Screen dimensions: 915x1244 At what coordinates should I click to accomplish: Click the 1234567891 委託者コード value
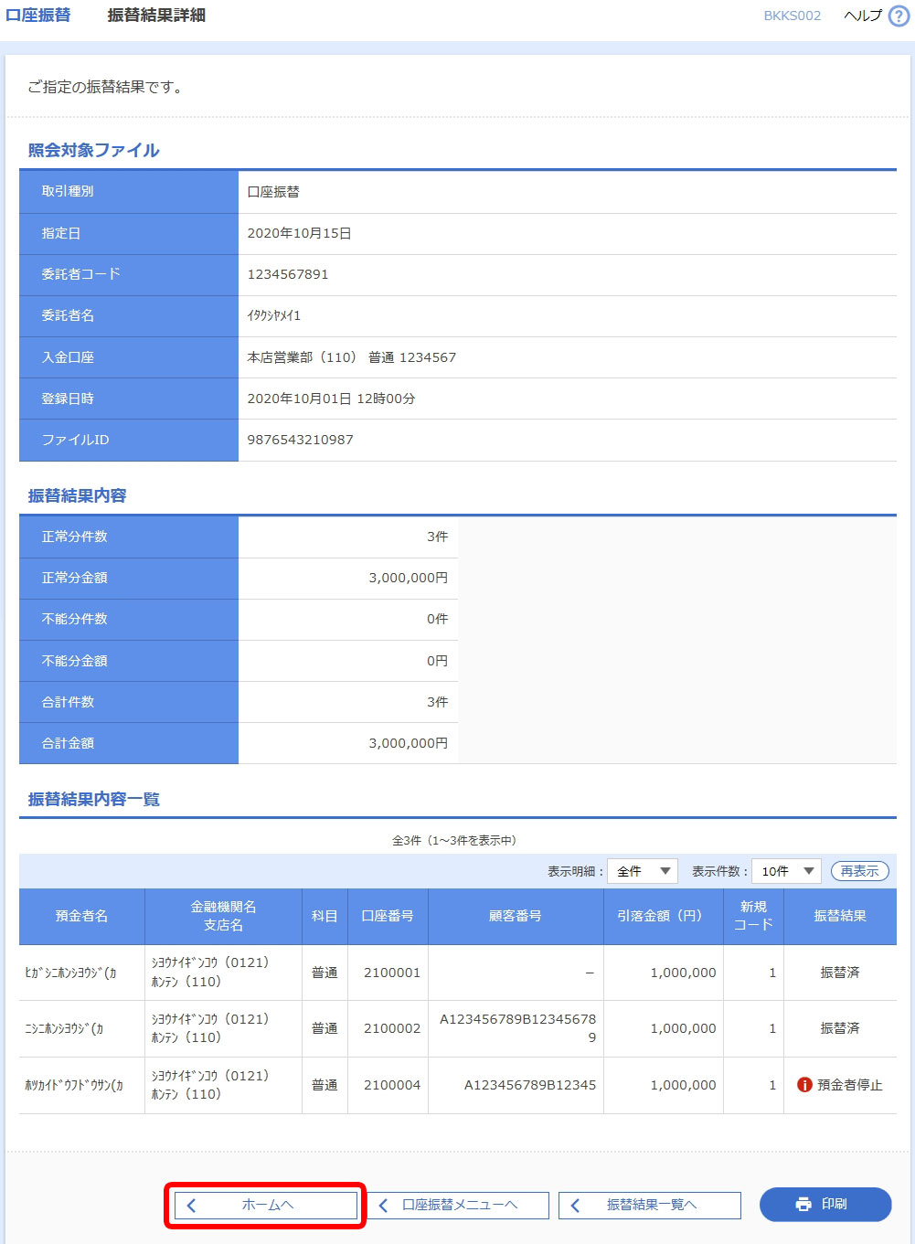point(288,274)
